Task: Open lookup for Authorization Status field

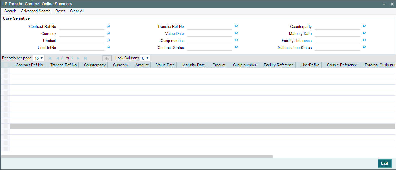Action: pos(364,47)
